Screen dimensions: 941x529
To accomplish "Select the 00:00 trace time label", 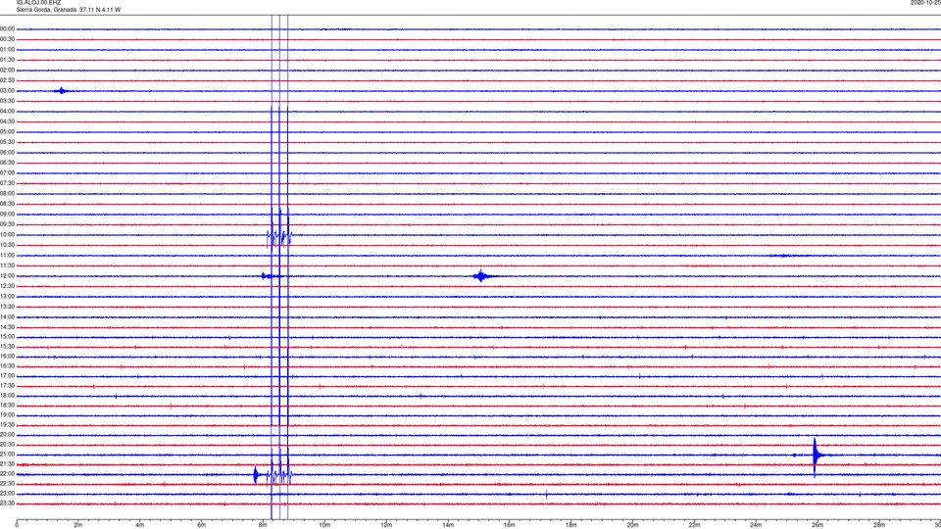I will [7, 28].
